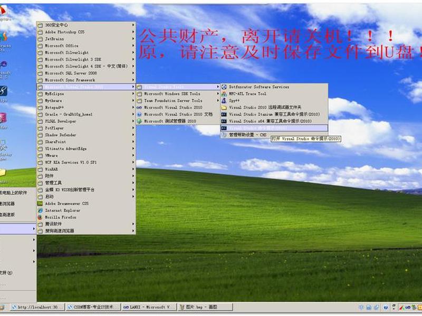Launch Internet Explorer from its icon
This screenshot has height=316, width=422.
click(x=40, y=210)
